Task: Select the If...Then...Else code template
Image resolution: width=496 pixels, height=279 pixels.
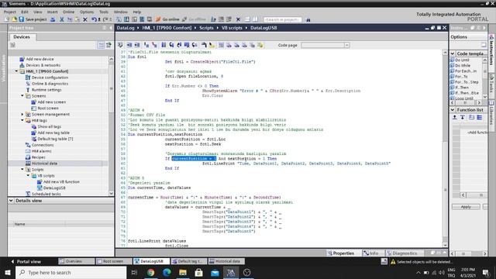Action: 467,93
